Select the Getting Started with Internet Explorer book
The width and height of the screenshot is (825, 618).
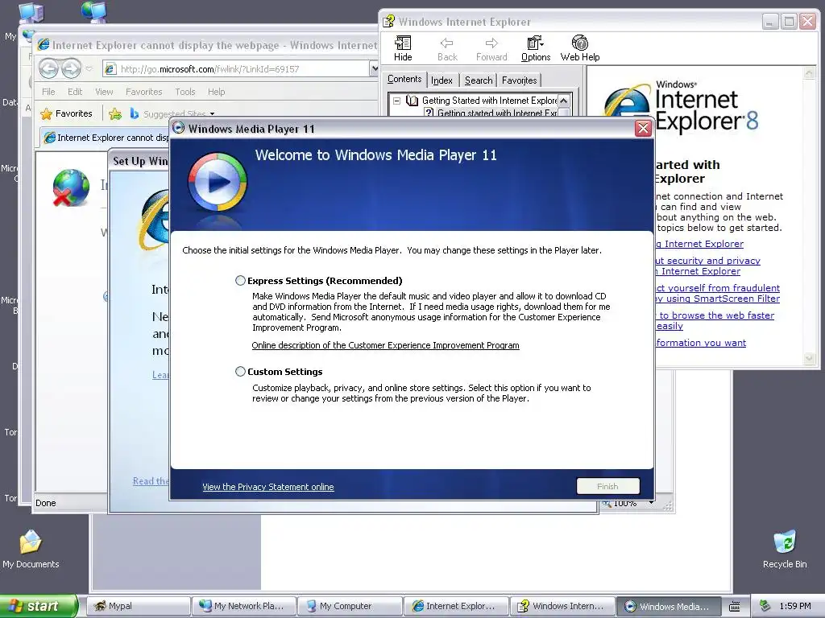489,101
